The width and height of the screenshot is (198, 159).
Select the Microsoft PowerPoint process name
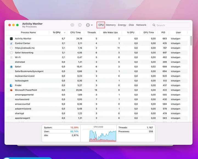coord(26,90)
